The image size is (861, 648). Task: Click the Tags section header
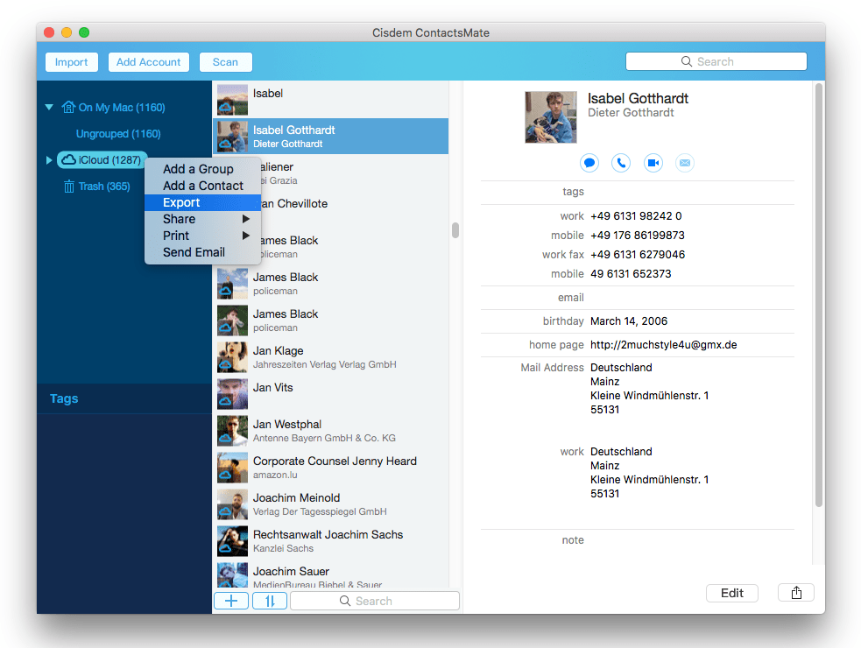click(x=64, y=398)
